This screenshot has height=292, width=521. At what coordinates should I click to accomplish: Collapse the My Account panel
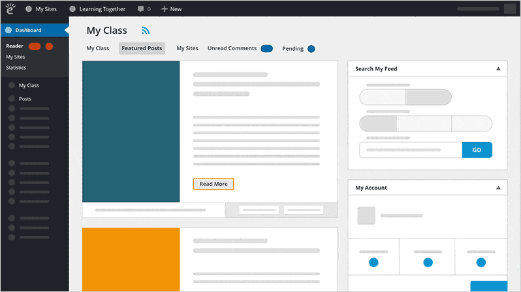pyautogui.click(x=498, y=188)
